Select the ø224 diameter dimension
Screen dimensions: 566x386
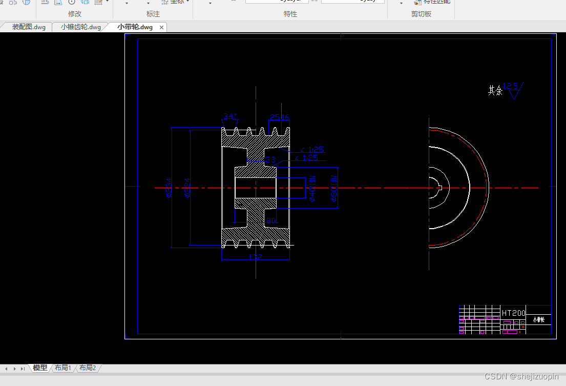(x=187, y=188)
